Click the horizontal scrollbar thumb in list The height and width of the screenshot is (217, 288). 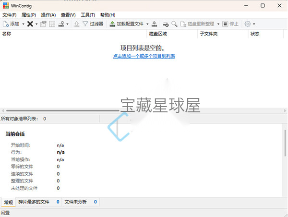click(63, 110)
